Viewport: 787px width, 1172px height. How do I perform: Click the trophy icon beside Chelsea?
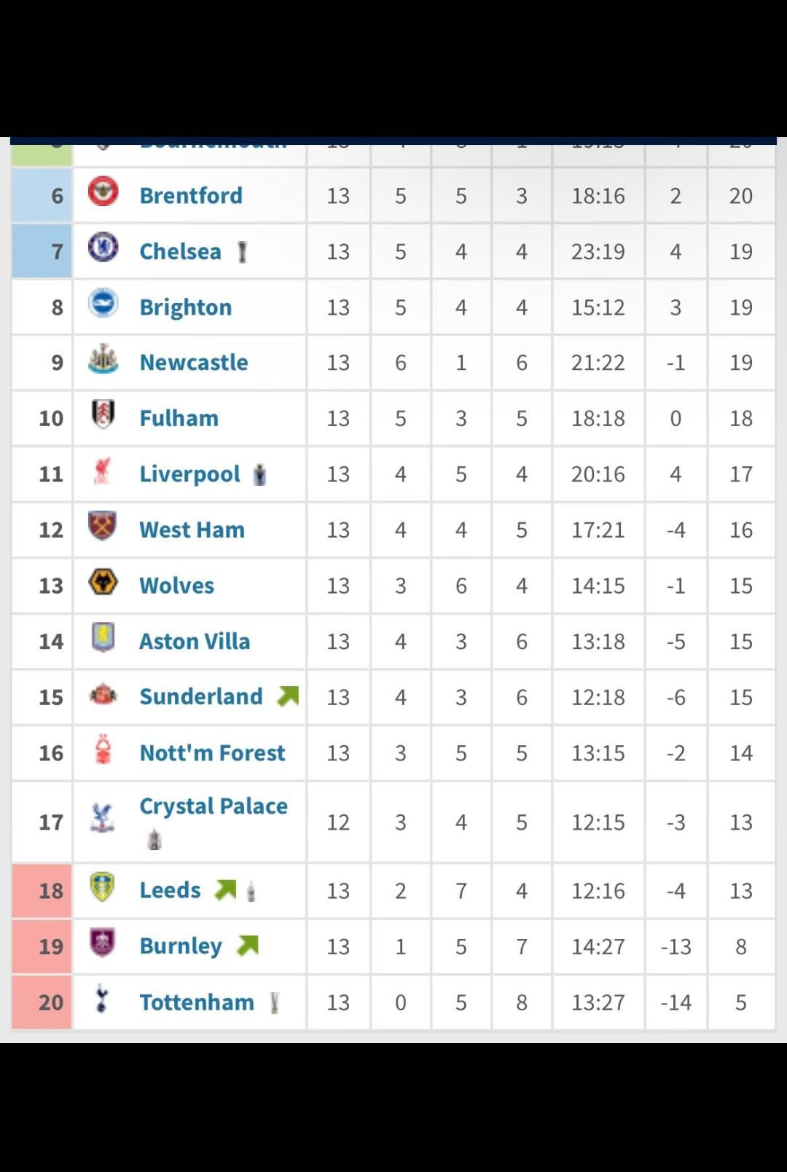tap(243, 252)
